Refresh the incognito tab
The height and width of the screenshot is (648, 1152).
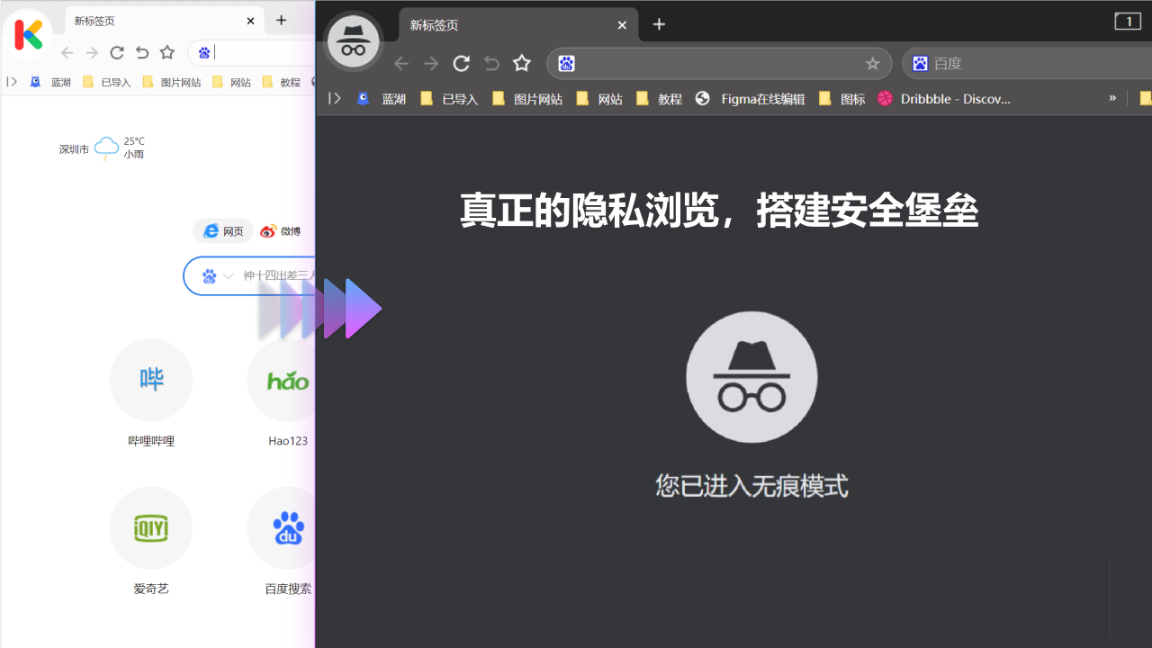[461, 63]
